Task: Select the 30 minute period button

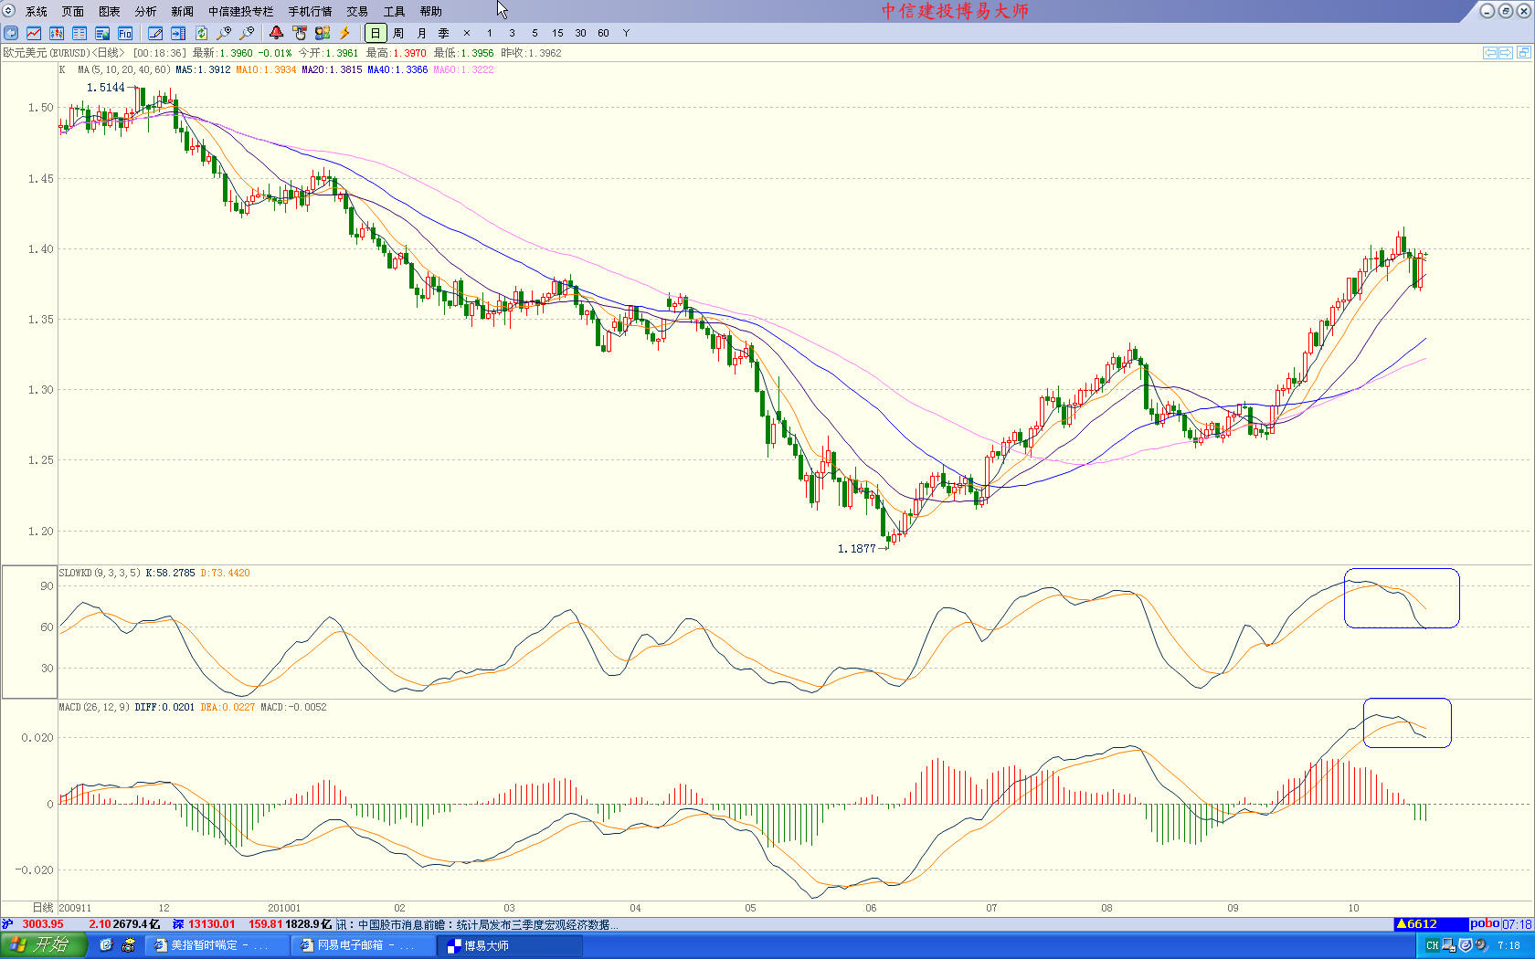Action: pos(580,33)
